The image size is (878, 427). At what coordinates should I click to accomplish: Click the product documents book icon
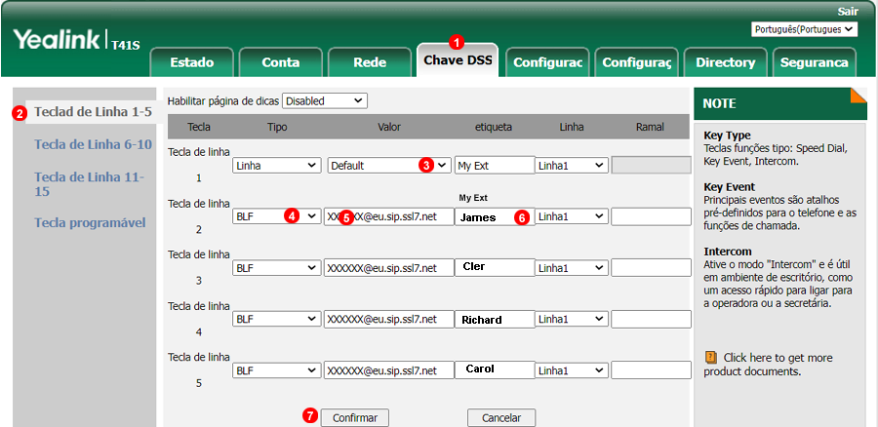(710, 358)
